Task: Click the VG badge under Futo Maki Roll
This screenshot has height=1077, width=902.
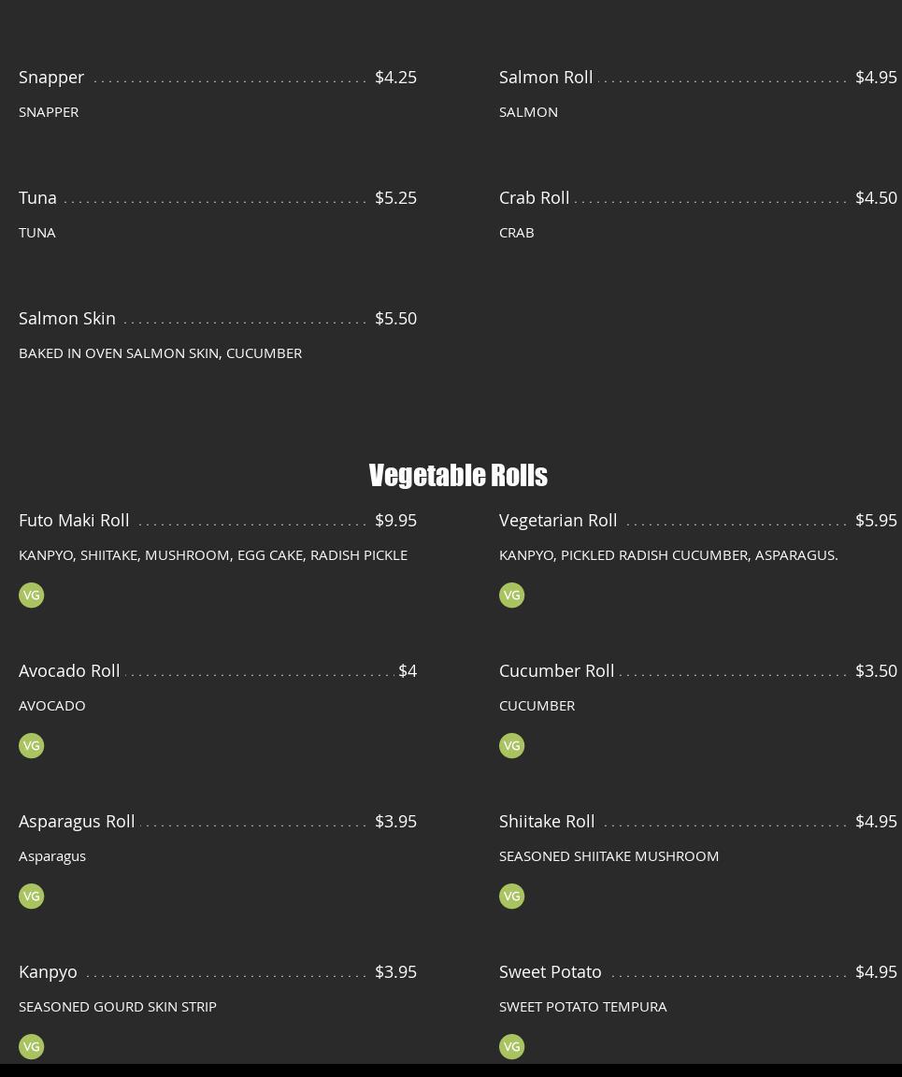Action: (x=31, y=596)
